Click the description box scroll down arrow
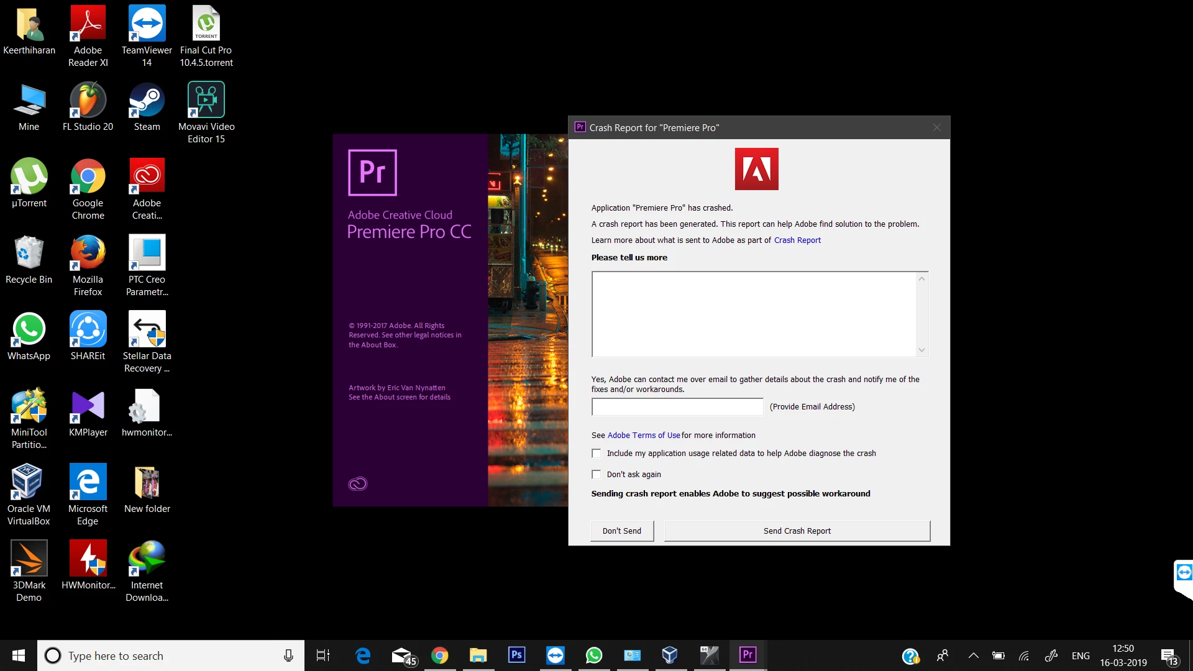Image resolution: width=1193 pixels, height=671 pixels. coord(921,350)
